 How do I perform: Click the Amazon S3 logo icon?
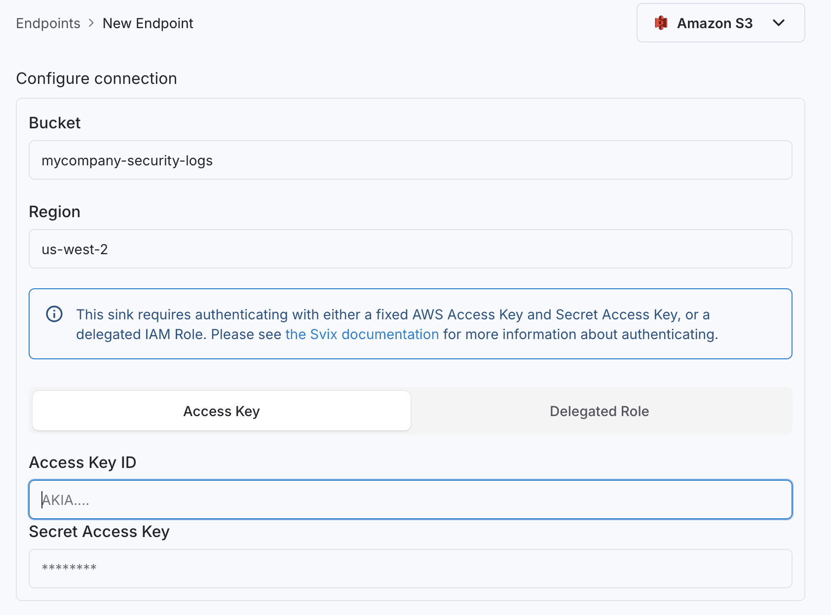tap(661, 23)
